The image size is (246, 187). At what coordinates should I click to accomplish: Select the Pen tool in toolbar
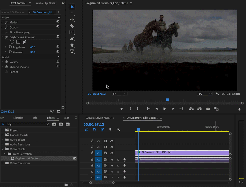[72, 39]
